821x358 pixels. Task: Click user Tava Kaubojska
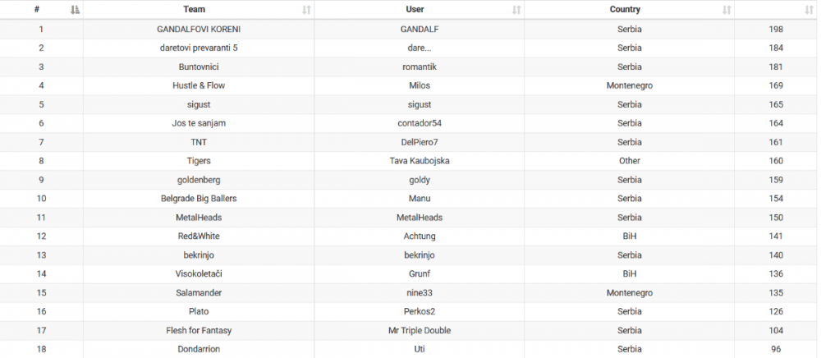(419, 161)
